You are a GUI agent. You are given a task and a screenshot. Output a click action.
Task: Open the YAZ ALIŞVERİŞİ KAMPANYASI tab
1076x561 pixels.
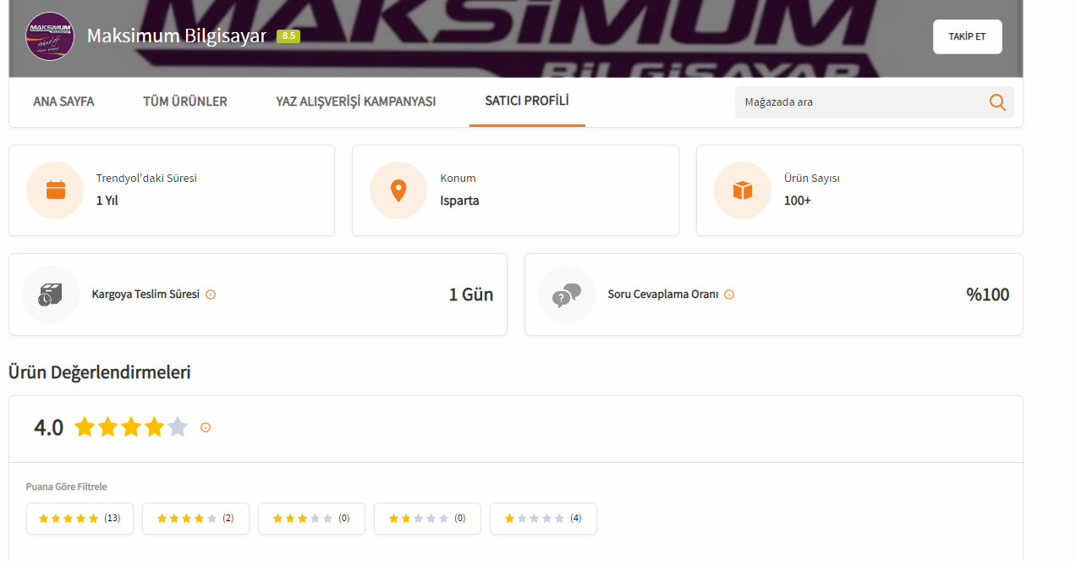[356, 102]
